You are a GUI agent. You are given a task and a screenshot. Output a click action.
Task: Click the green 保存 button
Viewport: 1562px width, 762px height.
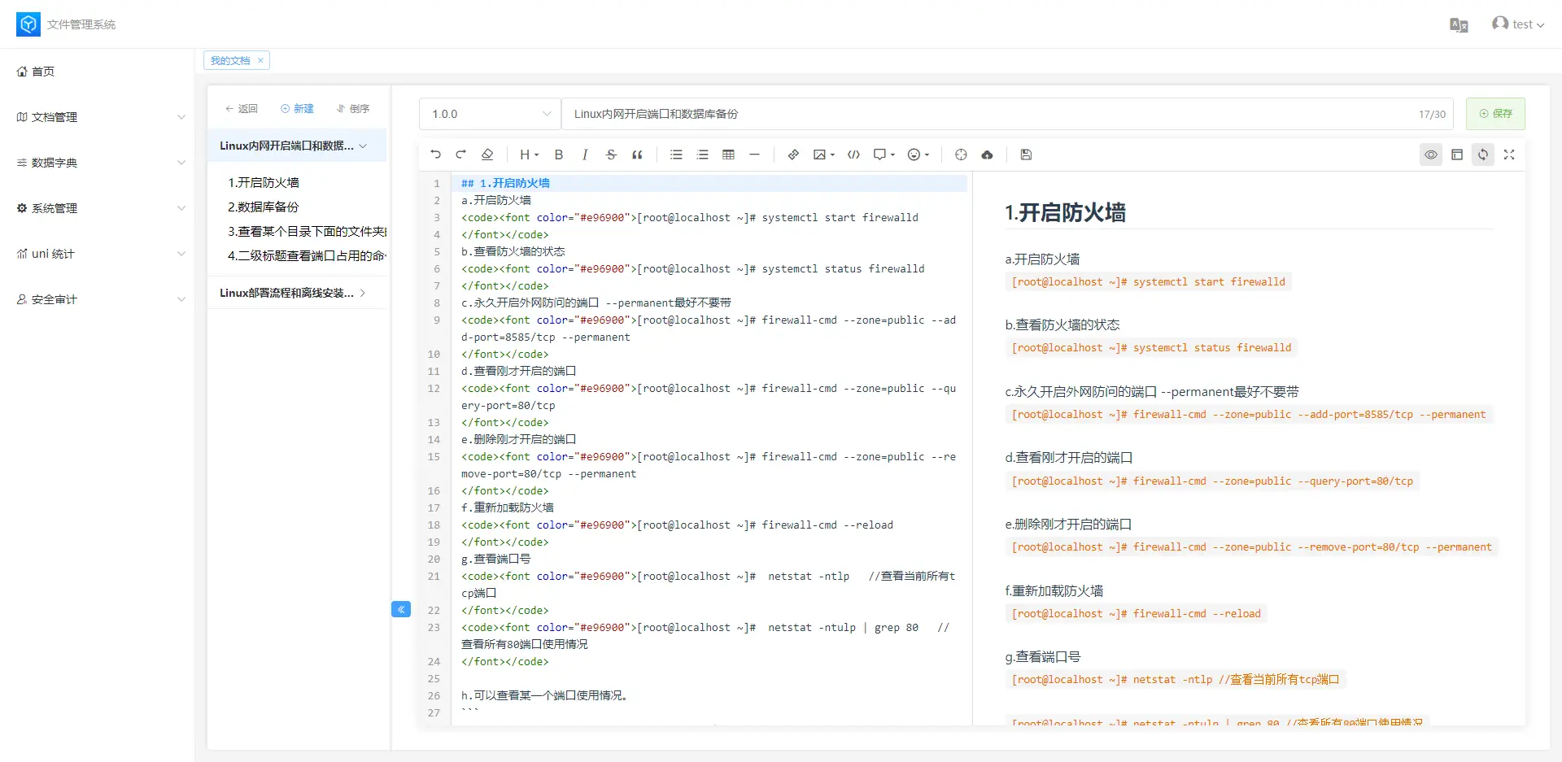1495,114
